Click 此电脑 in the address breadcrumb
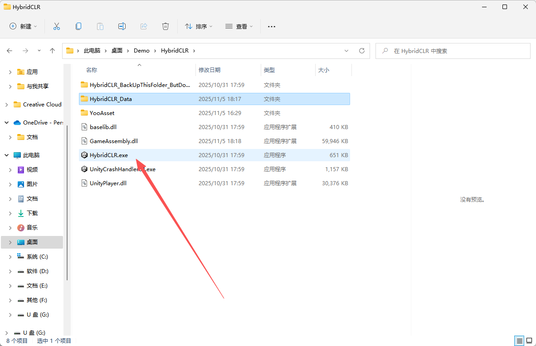The image size is (536, 346). tap(92, 51)
